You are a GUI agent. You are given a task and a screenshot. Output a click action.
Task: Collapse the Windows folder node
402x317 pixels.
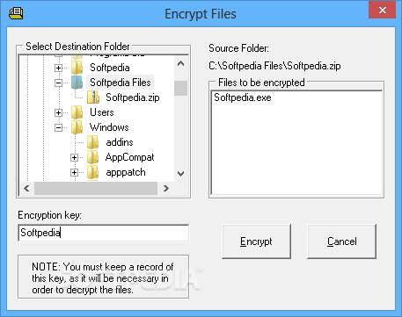(x=59, y=128)
